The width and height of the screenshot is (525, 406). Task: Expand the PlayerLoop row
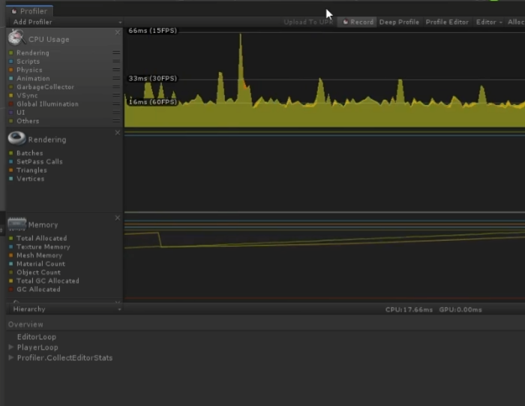click(x=11, y=347)
